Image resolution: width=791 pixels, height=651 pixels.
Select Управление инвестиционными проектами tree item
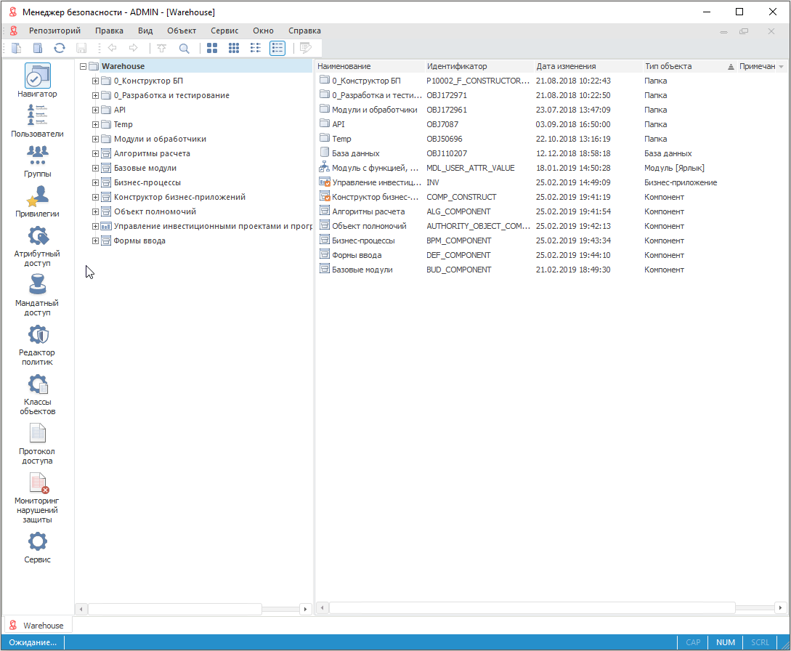click(207, 226)
